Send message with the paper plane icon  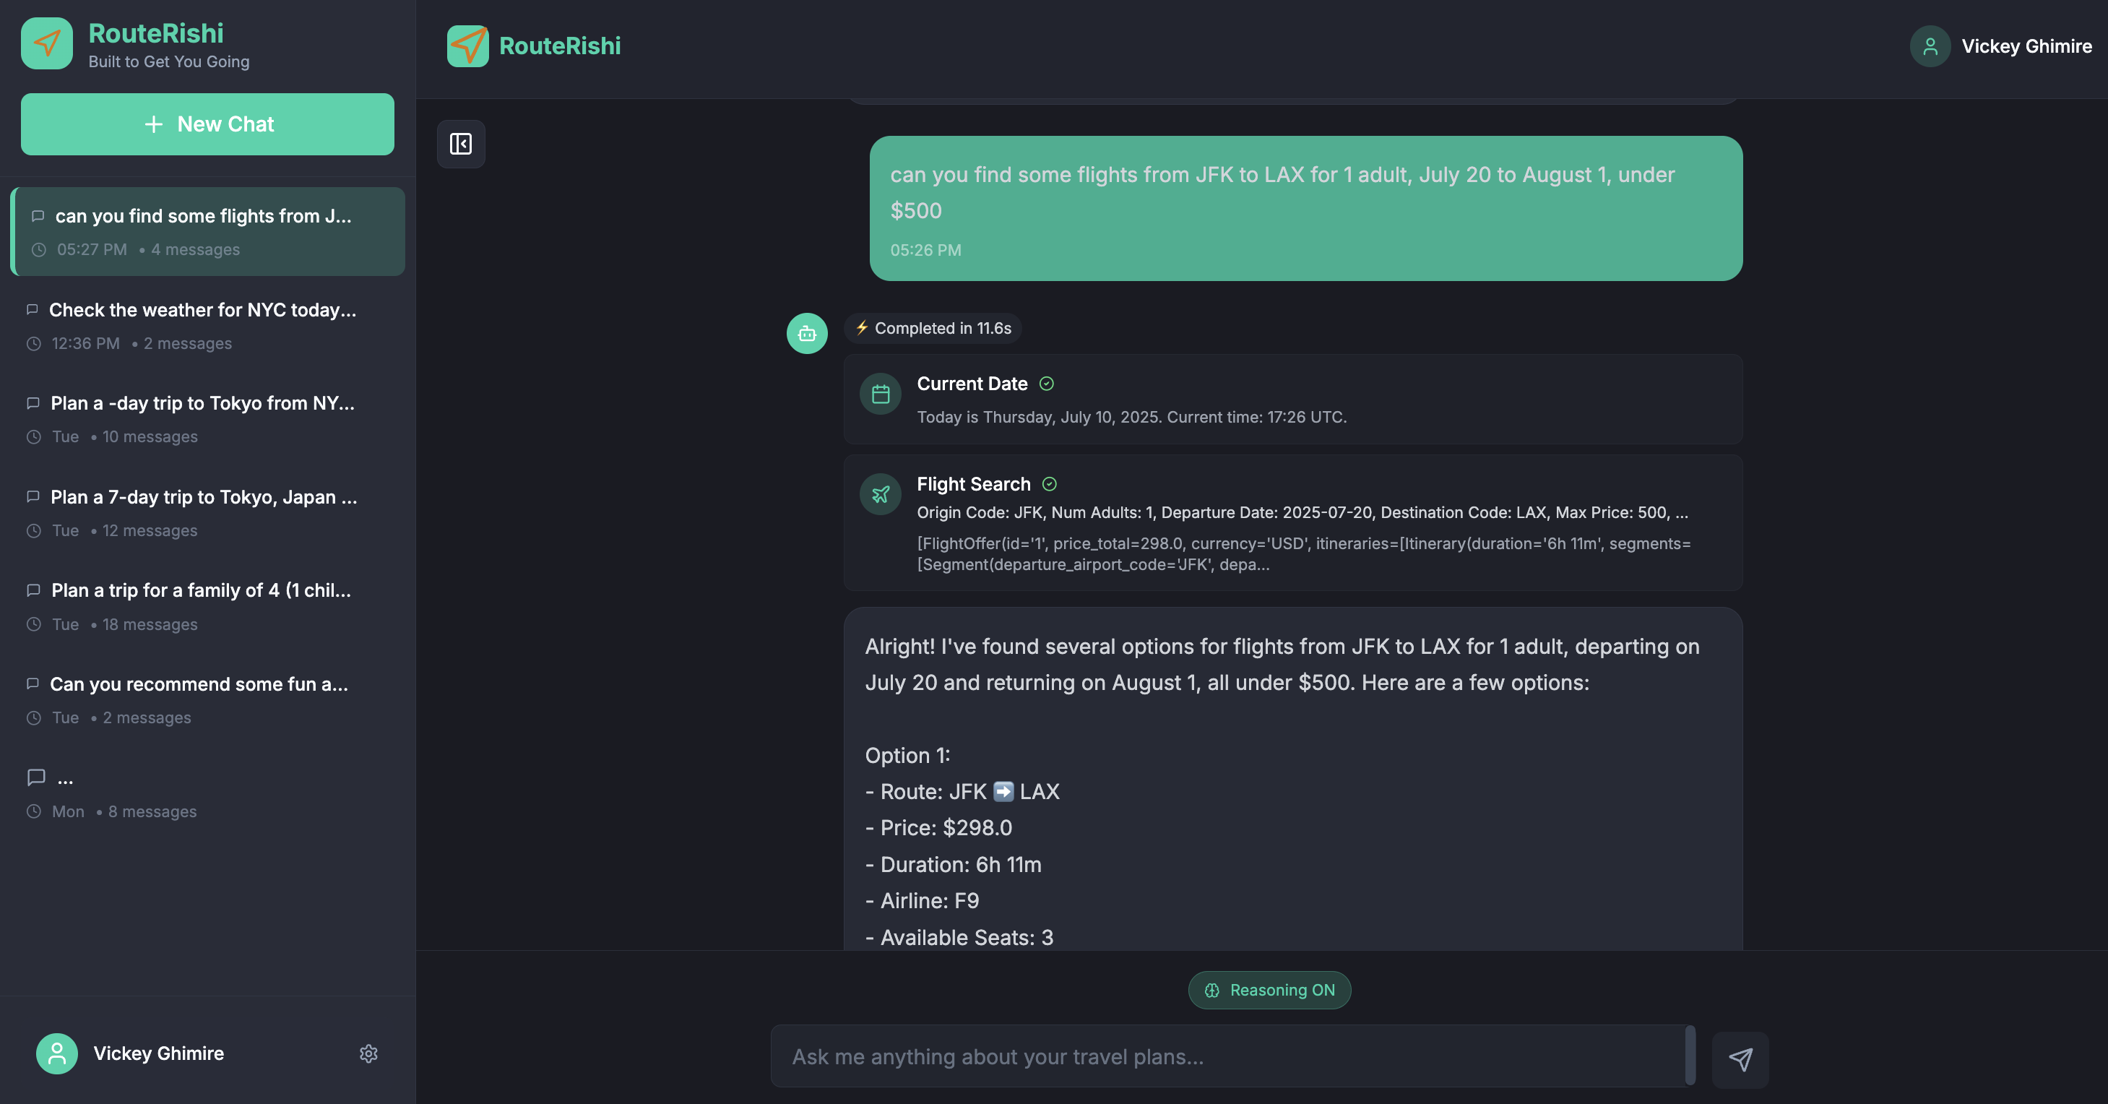click(x=1740, y=1059)
